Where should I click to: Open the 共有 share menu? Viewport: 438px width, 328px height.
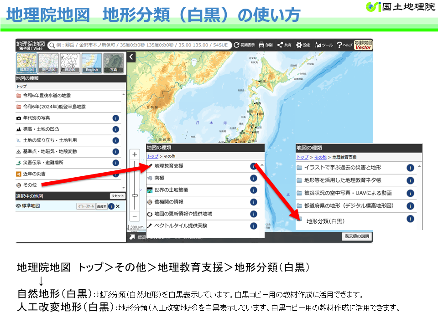pyautogui.click(x=284, y=45)
